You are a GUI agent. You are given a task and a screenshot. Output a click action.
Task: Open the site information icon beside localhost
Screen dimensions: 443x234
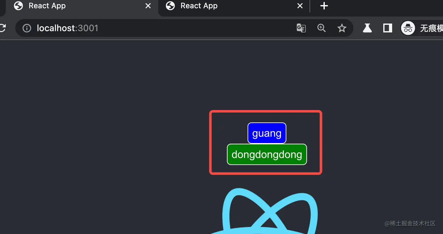[27, 28]
